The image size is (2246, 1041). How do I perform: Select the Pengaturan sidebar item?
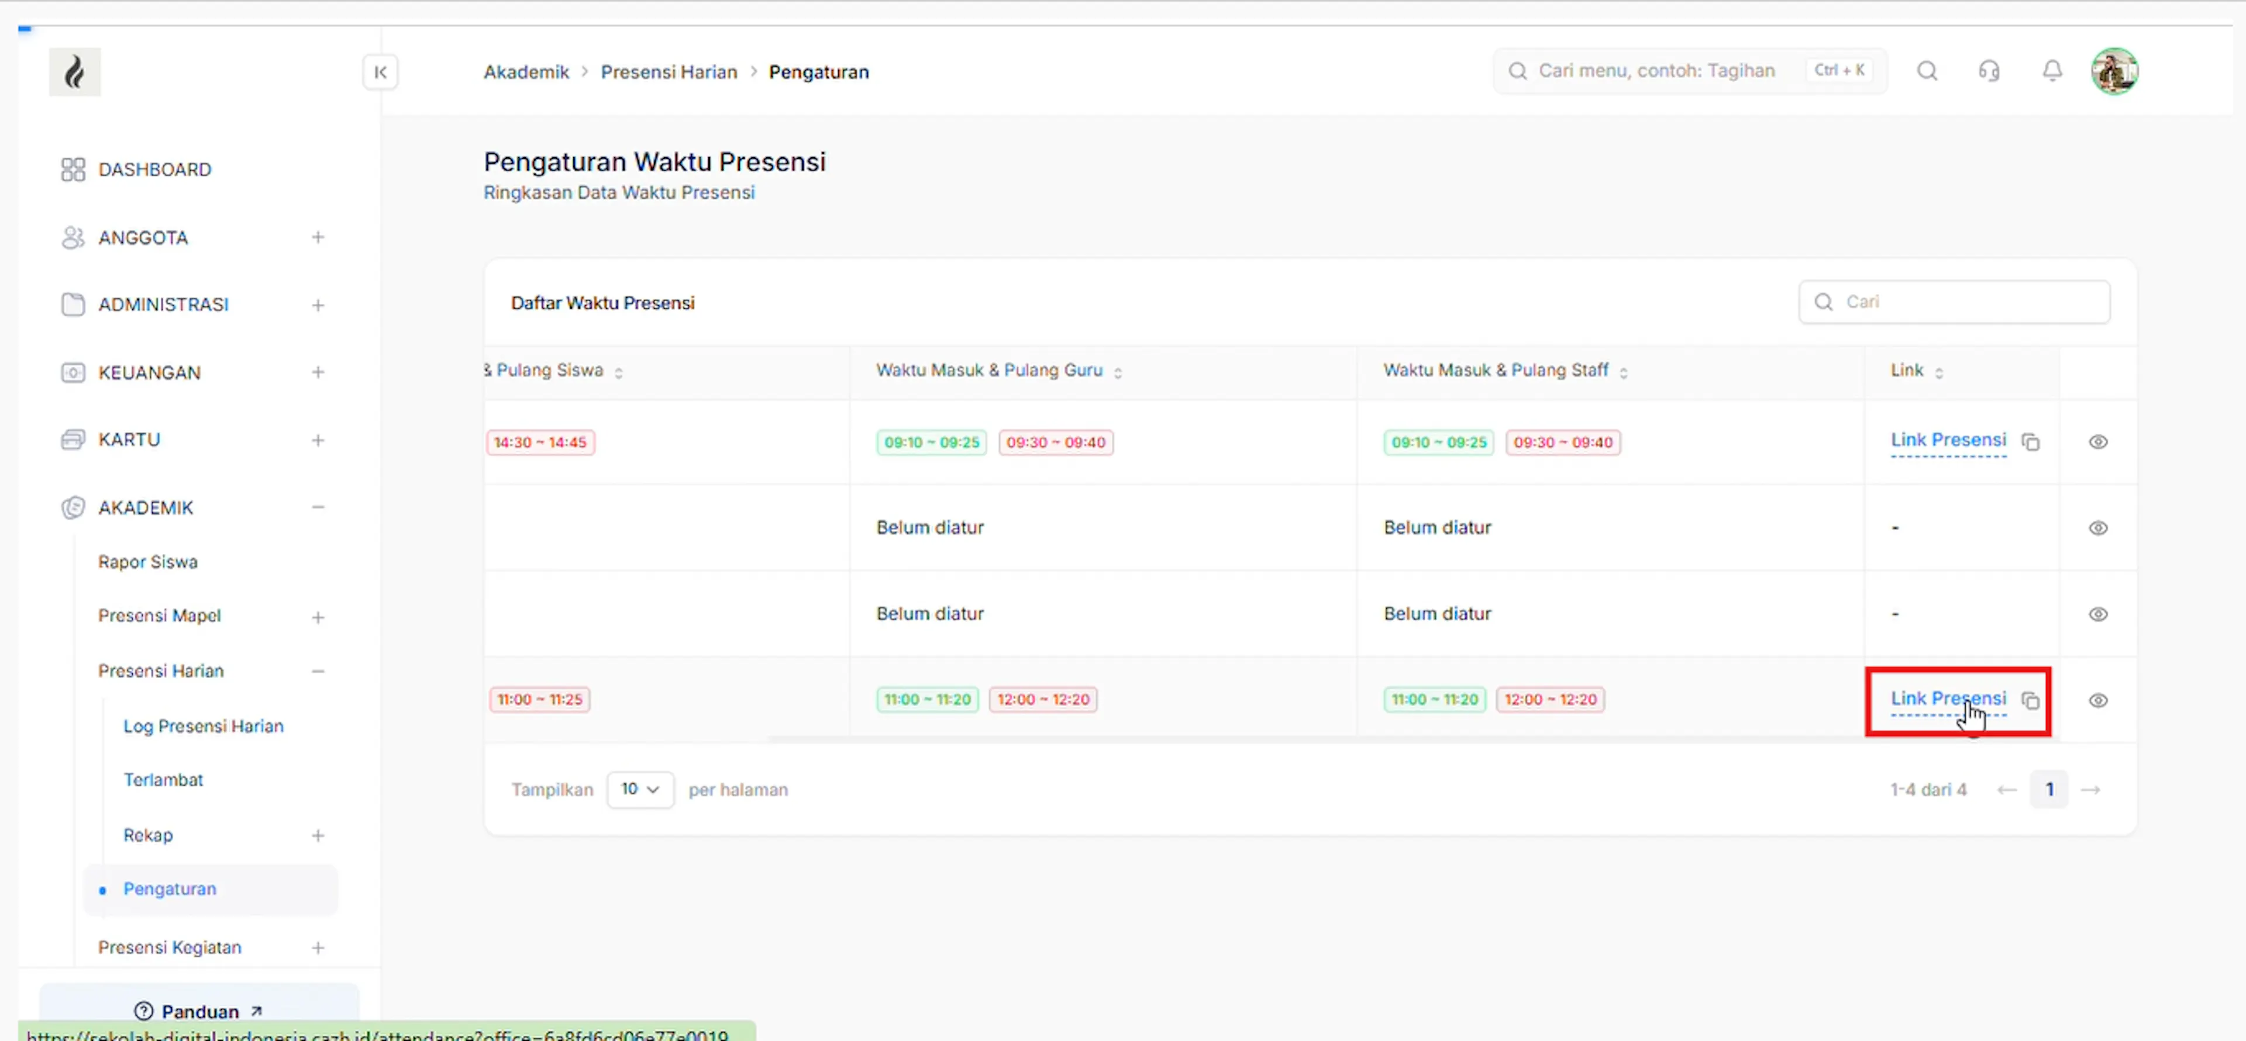pyautogui.click(x=210, y=890)
